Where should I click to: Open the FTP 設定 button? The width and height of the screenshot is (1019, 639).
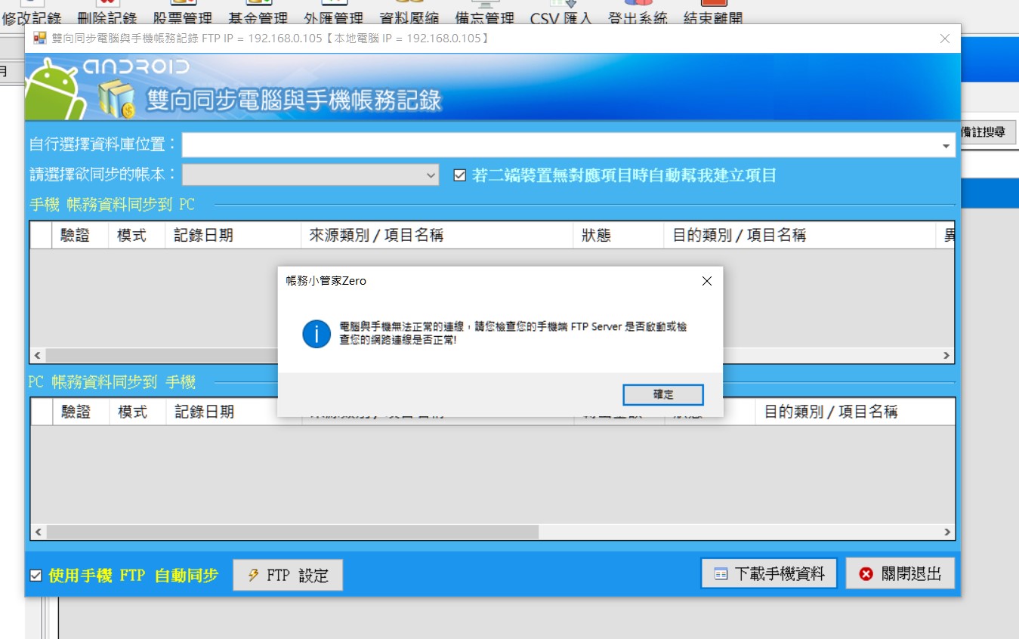coord(288,575)
